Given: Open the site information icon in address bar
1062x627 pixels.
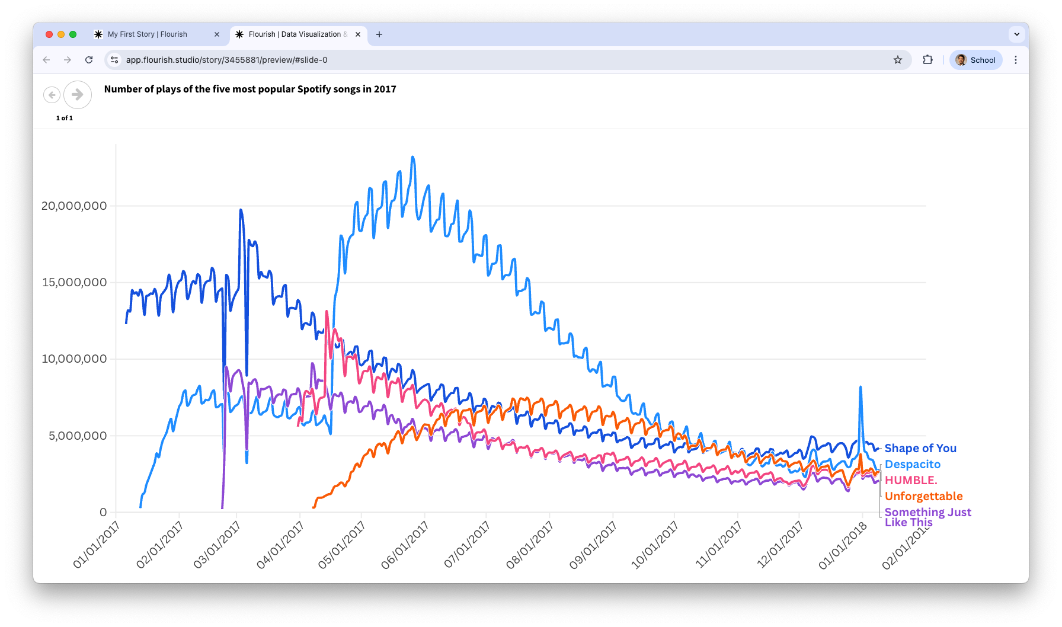Looking at the screenshot, I should pyautogui.click(x=115, y=60).
